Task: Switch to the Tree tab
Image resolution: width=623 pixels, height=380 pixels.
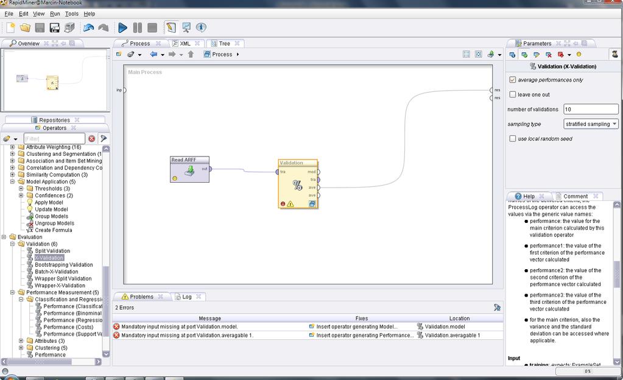Action: click(x=225, y=43)
